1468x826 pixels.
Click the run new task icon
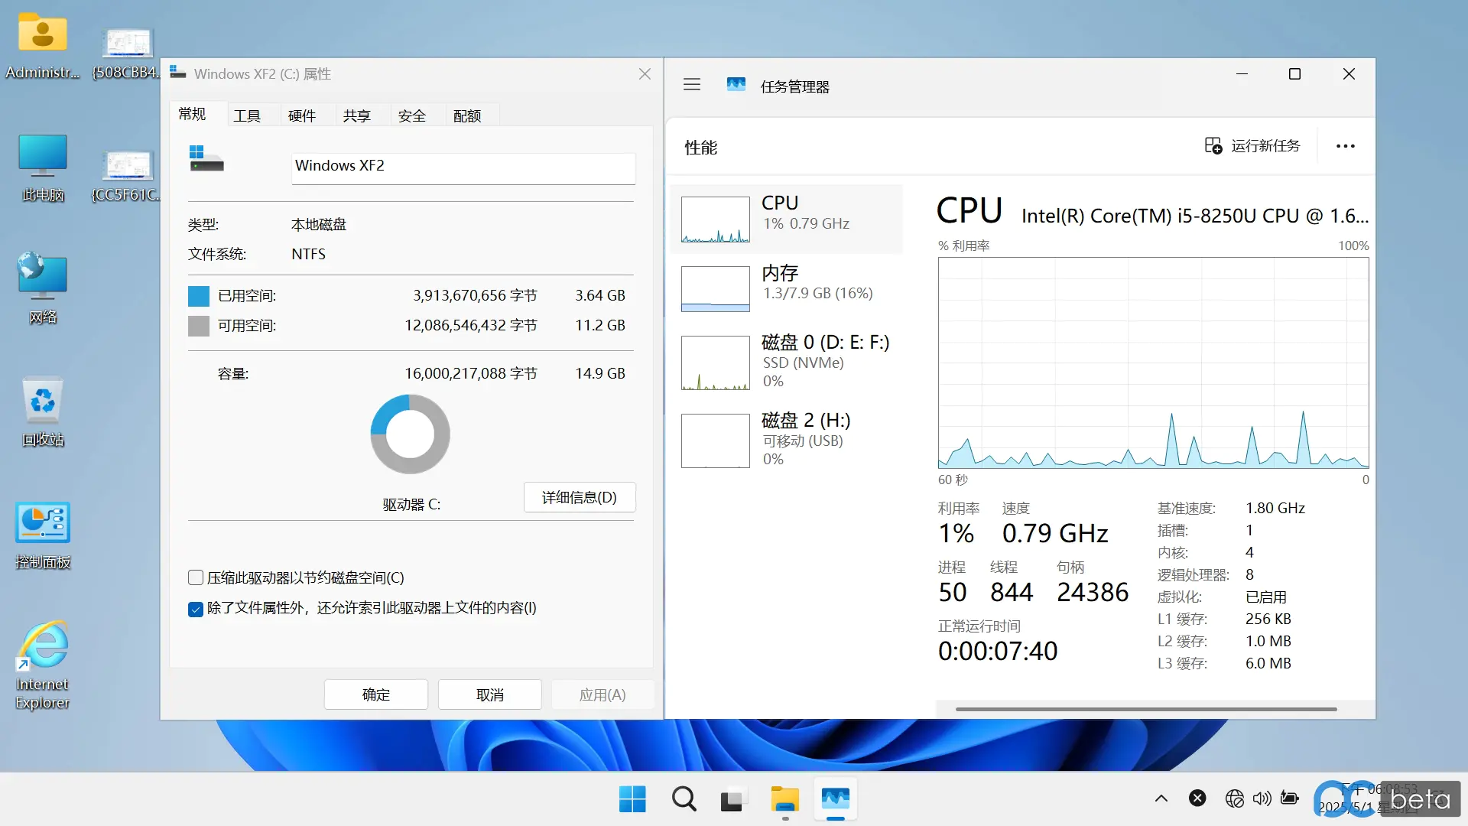[x=1213, y=145]
